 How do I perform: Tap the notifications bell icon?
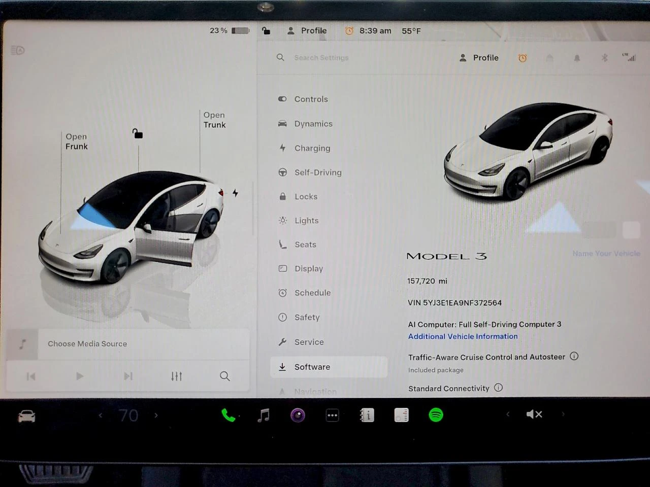point(577,58)
